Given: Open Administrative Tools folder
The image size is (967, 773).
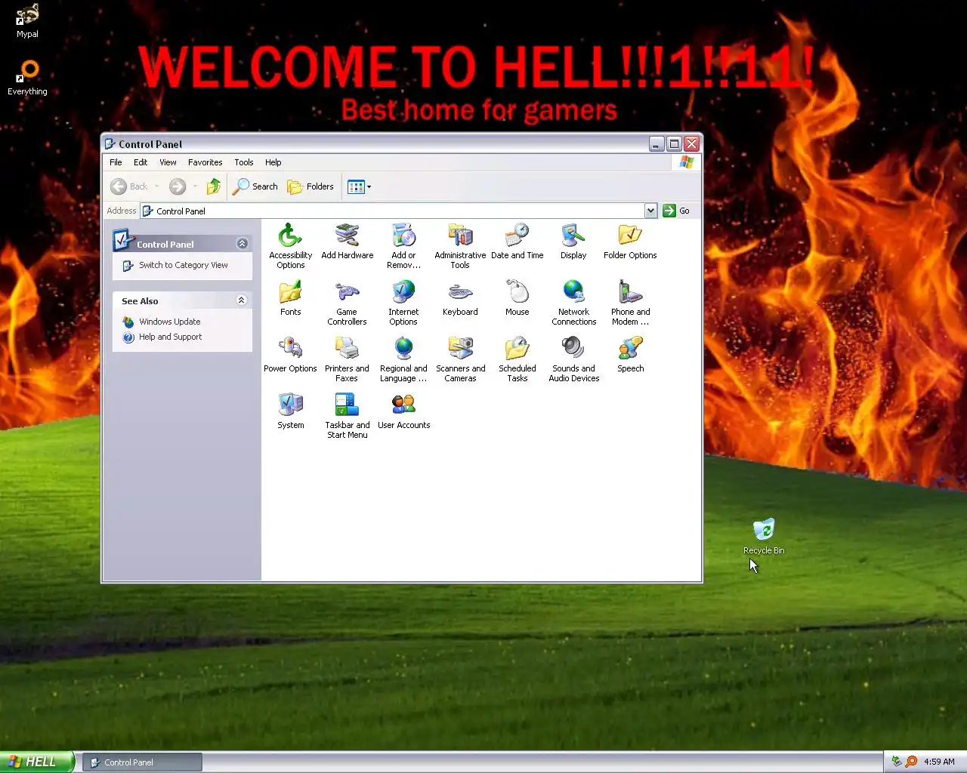Looking at the screenshot, I should coord(460,245).
